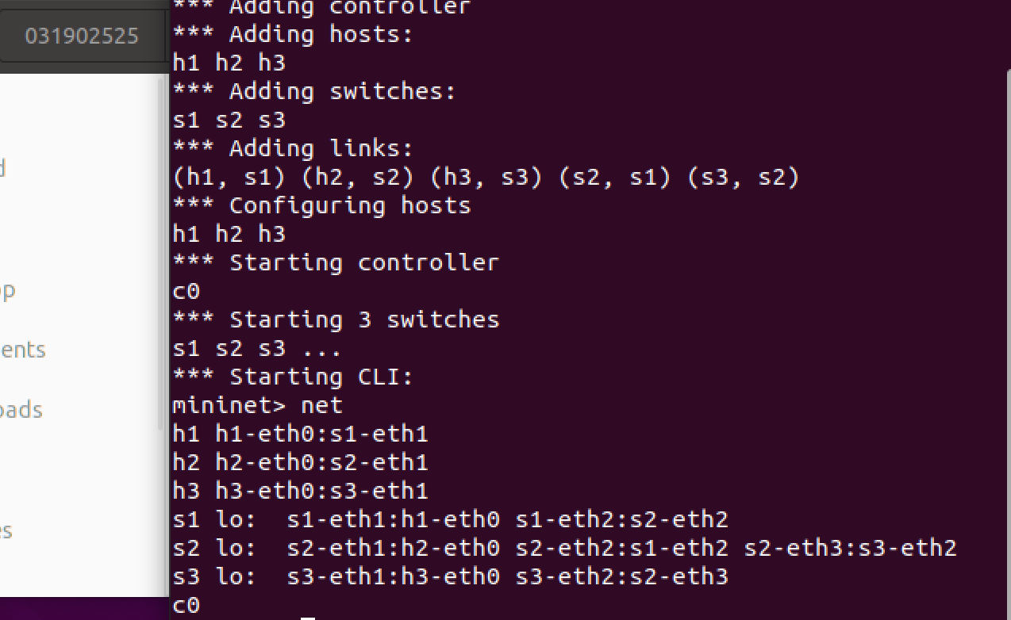Click the 'h3 h3-eth0:s3-eth1' output line

[300, 491]
